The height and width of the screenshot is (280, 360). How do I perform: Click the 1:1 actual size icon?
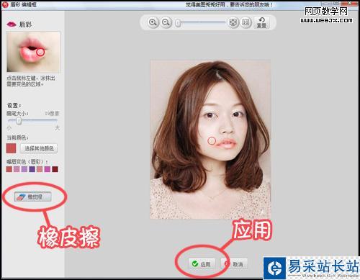click(246, 22)
